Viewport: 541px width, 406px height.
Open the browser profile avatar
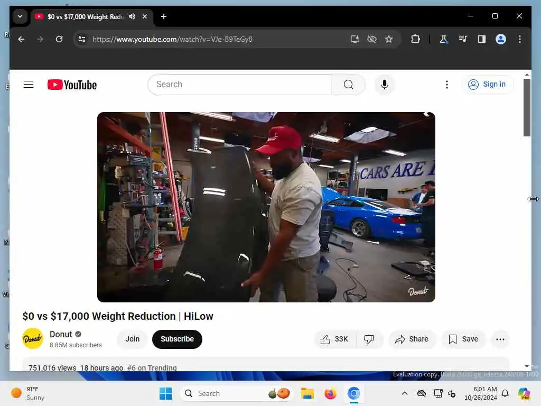501,39
